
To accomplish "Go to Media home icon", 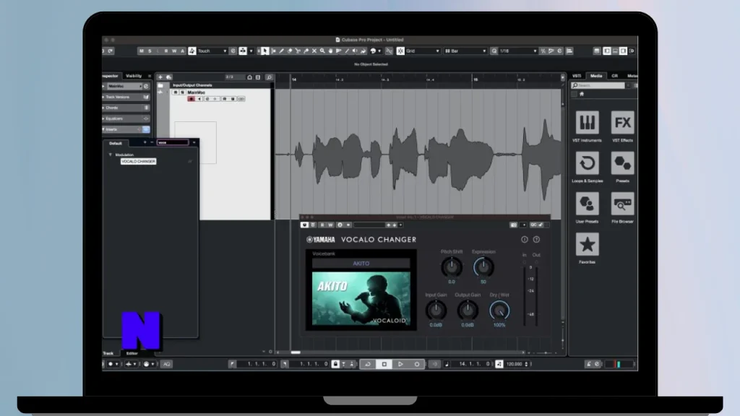I will (582, 94).
